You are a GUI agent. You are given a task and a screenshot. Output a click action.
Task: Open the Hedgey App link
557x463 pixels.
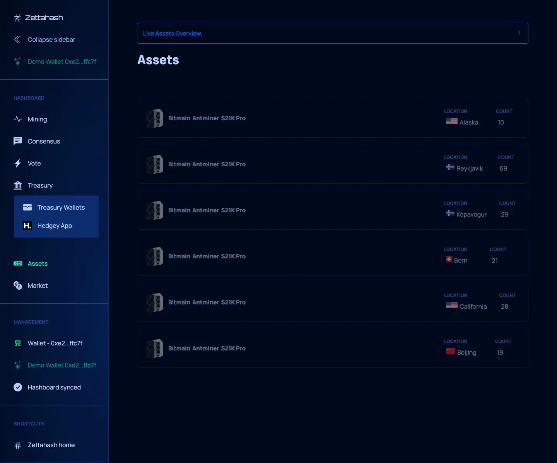coord(55,226)
